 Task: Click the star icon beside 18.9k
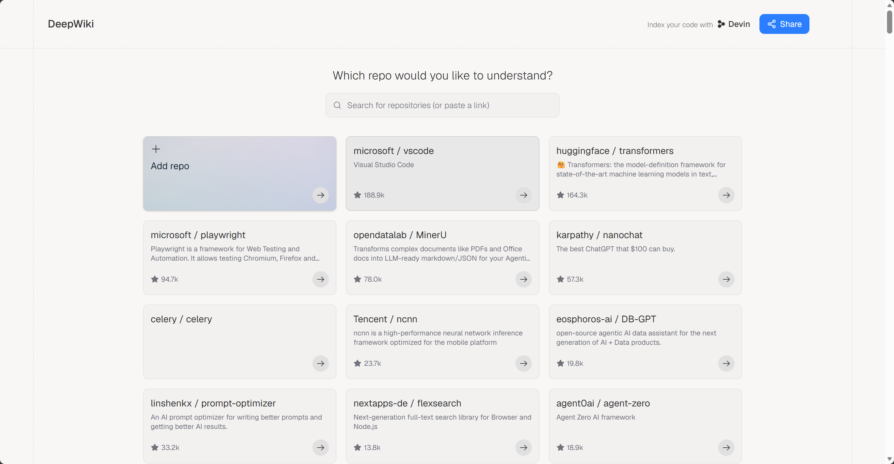coord(560,447)
